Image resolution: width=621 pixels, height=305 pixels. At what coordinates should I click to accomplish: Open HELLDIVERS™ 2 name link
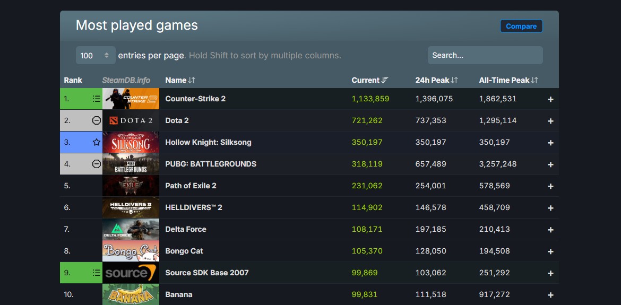click(x=194, y=208)
